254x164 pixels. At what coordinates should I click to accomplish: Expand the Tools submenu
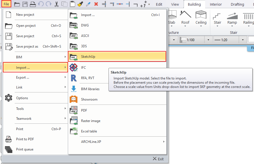[x=35, y=108]
